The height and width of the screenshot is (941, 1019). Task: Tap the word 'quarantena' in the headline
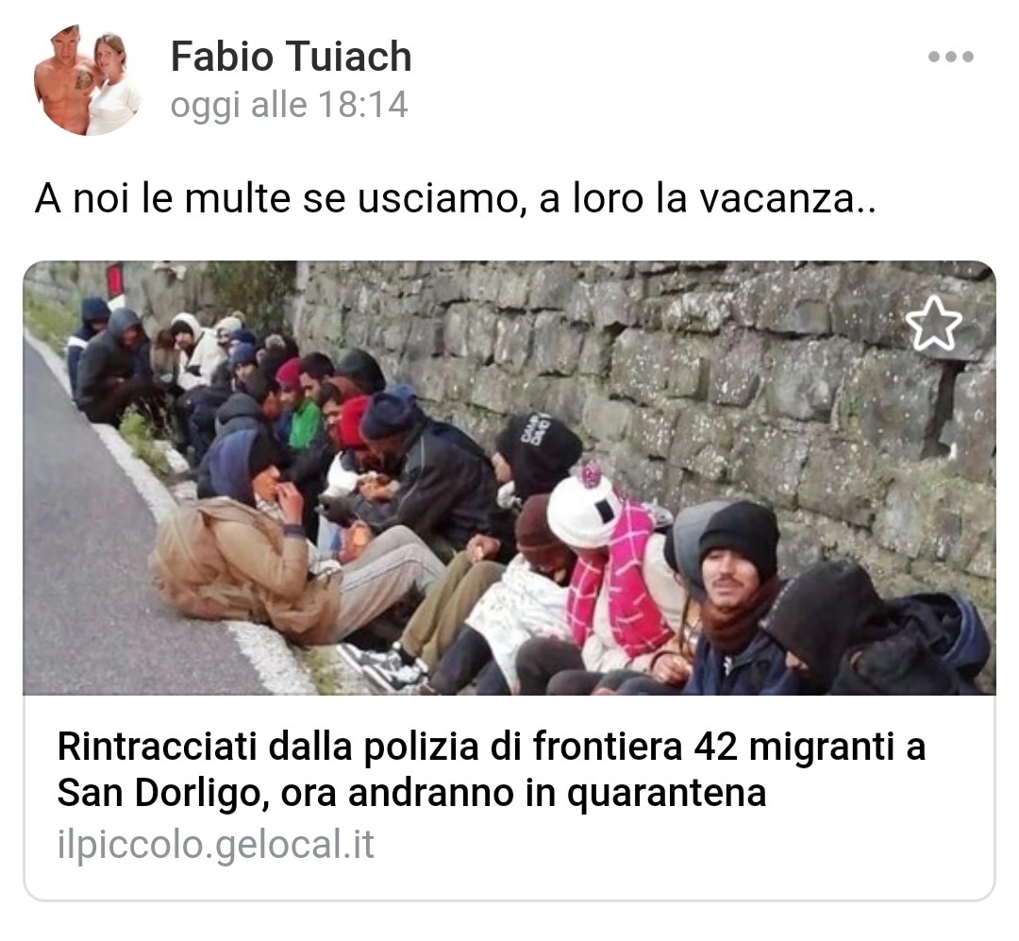(666, 795)
